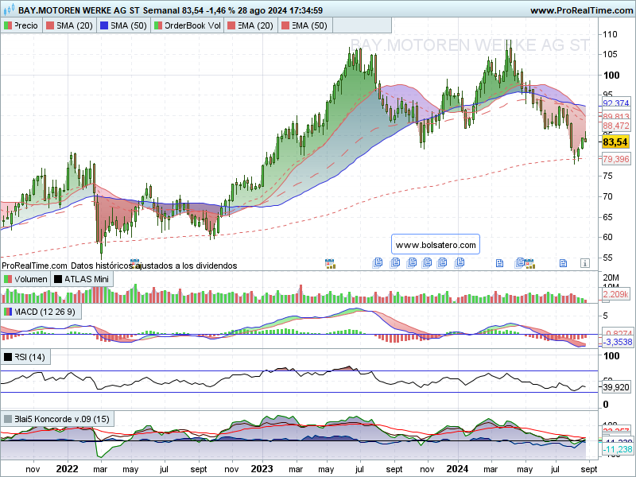This screenshot has height=477, width=636.
Task: Click the 55 price axis label
Action: coord(607,258)
